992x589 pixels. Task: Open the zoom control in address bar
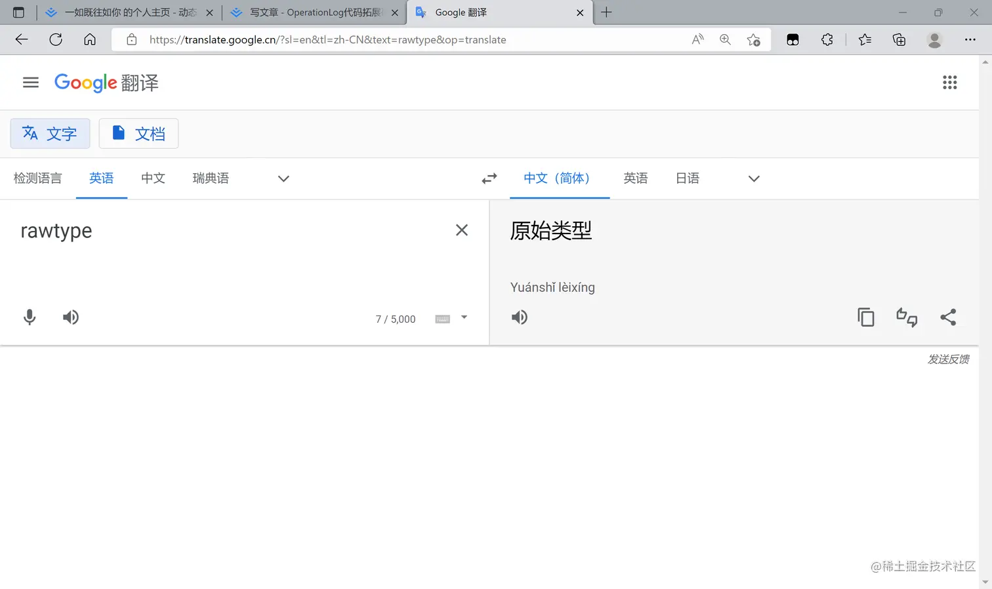tap(725, 39)
